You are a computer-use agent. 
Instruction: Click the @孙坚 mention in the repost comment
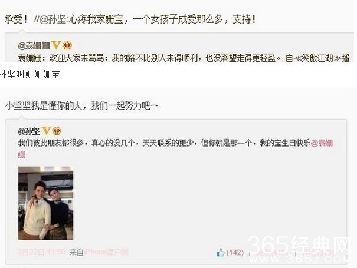(53, 19)
